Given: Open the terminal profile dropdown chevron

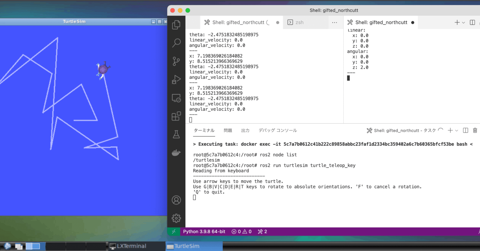Looking at the screenshot, I should 457,131.
